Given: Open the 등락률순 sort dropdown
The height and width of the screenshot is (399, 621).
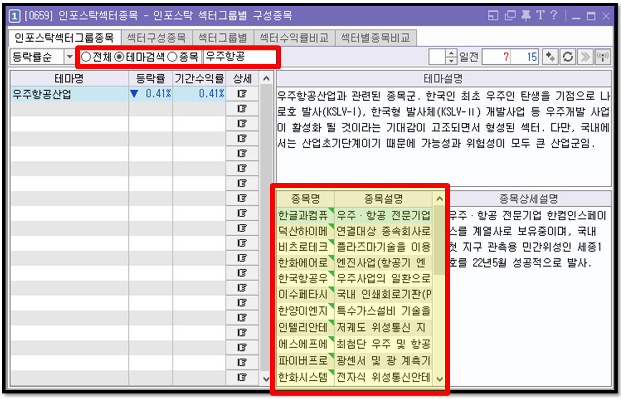Looking at the screenshot, I should click(69, 57).
